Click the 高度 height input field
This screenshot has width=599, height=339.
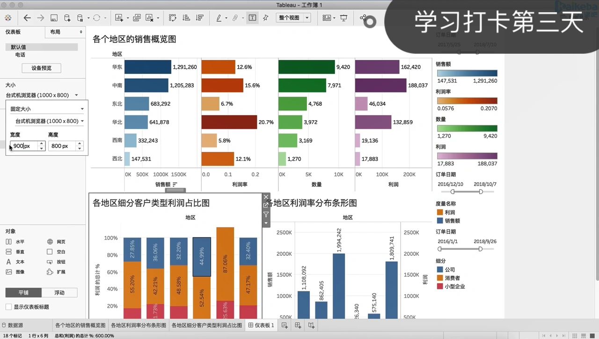pyautogui.click(x=62, y=146)
